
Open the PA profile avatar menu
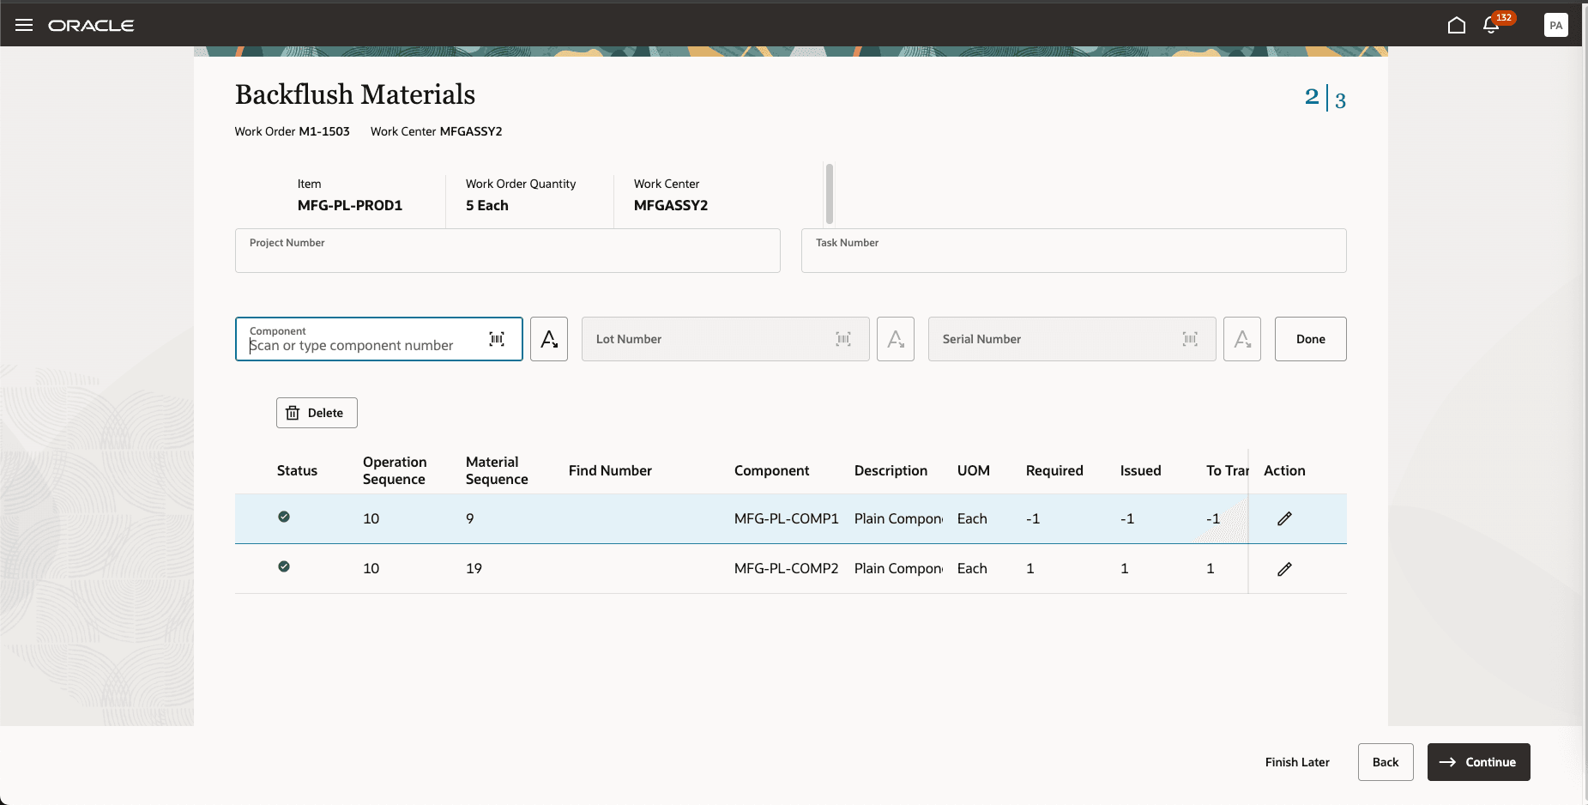[1556, 24]
